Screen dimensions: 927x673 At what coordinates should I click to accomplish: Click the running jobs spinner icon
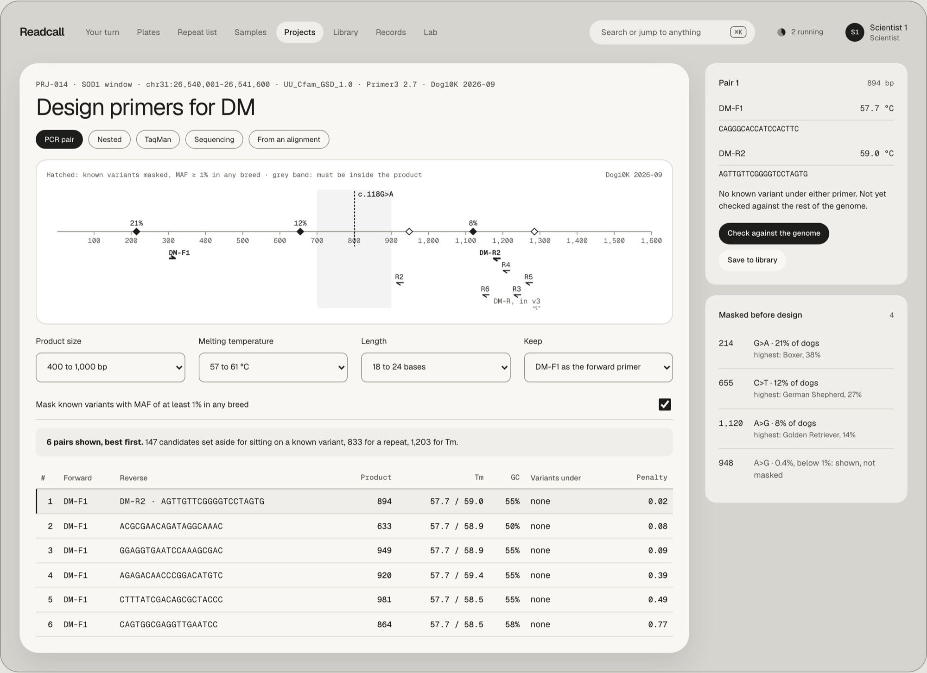tap(781, 32)
